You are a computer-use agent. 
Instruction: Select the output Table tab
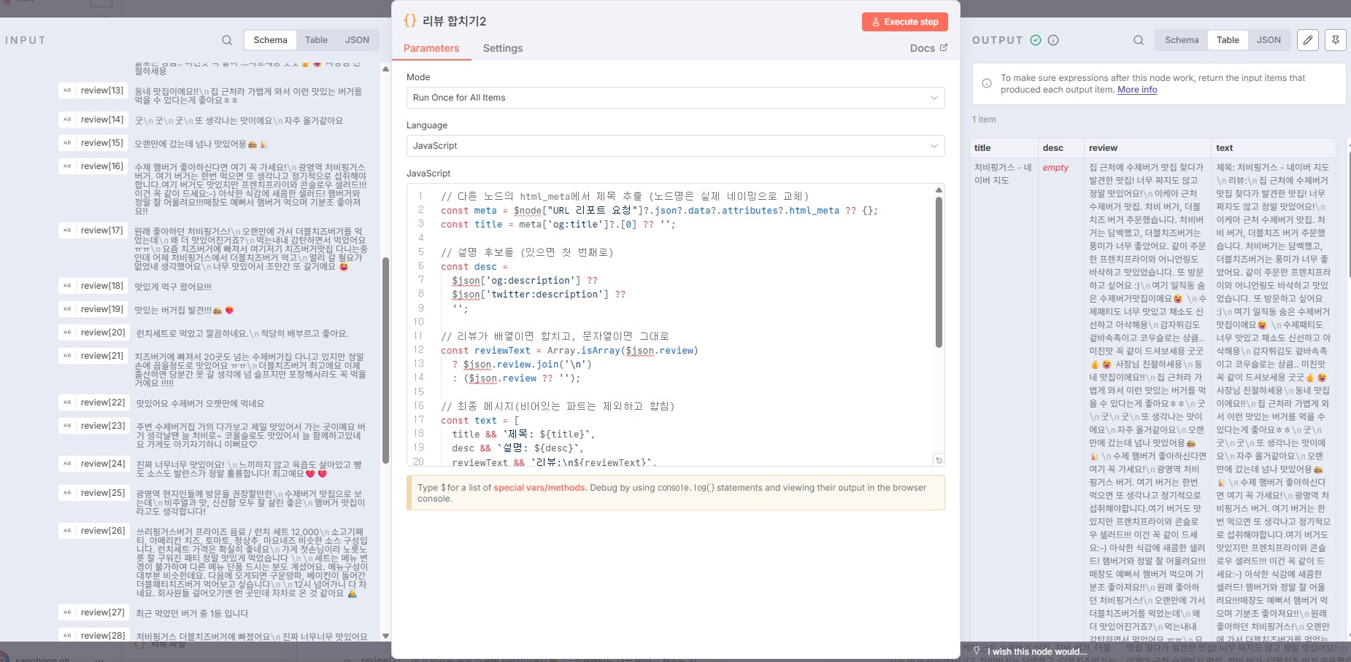coord(1228,40)
